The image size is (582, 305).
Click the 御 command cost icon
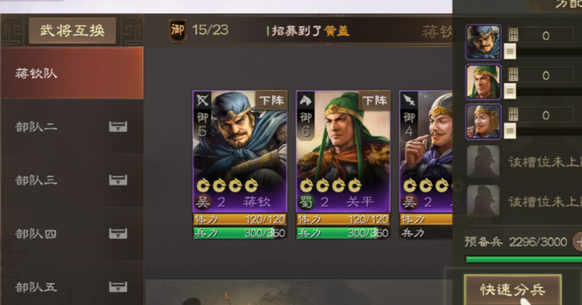(x=177, y=30)
